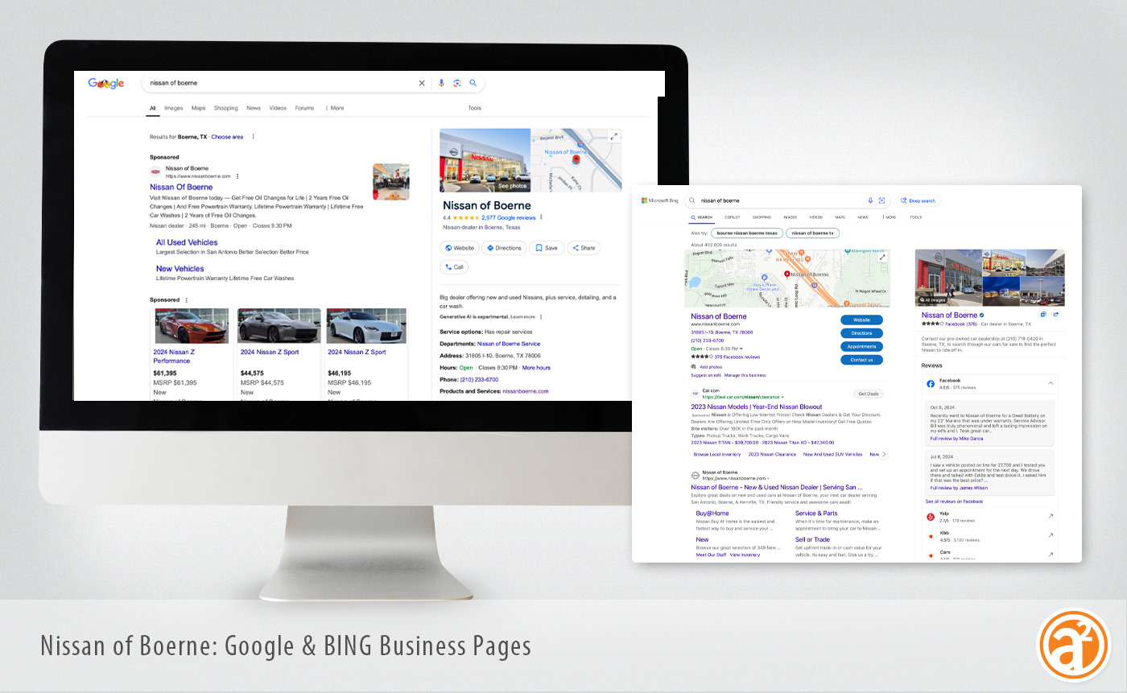The height and width of the screenshot is (693, 1127).
Task: Click the Website button in Google panel
Action: [x=459, y=248]
